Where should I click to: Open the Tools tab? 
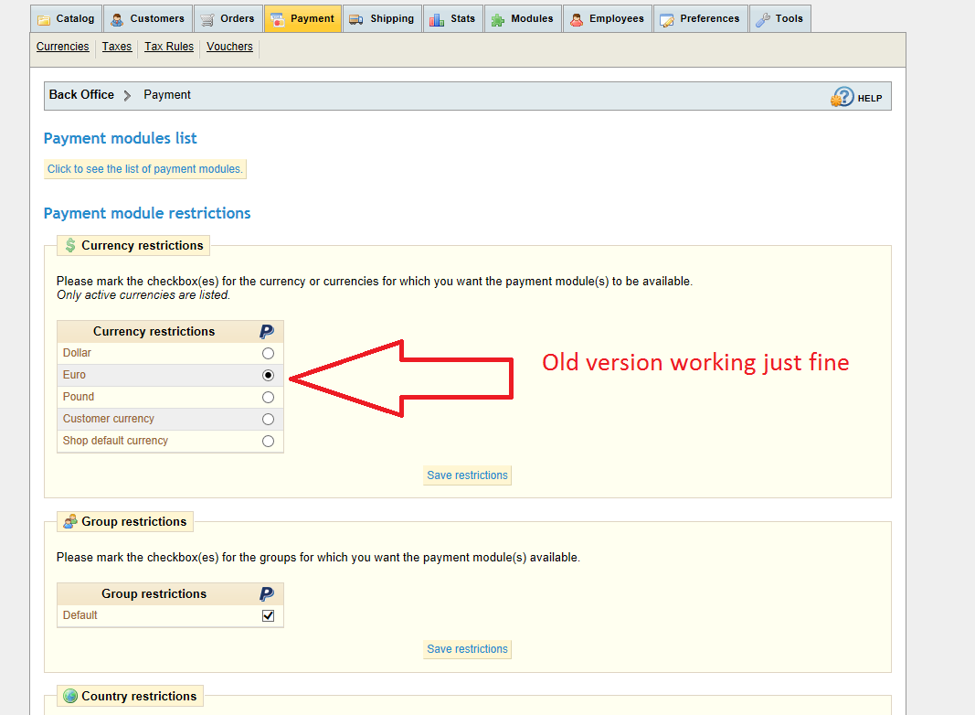pyautogui.click(x=779, y=18)
